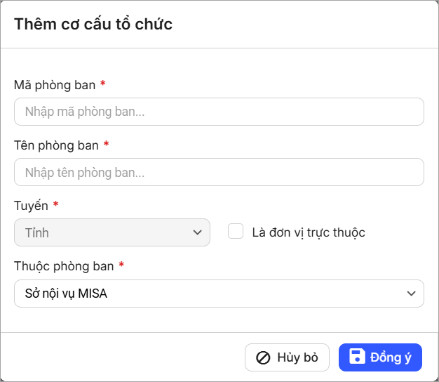The height and width of the screenshot is (382, 439).
Task: Select the 'Tỉnh' value text in Tuyến
Action: [x=37, y=232]
